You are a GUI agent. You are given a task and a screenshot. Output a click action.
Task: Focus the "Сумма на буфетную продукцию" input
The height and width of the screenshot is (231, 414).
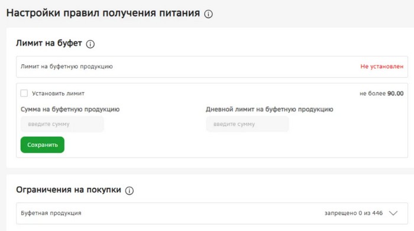pos(62,124)
